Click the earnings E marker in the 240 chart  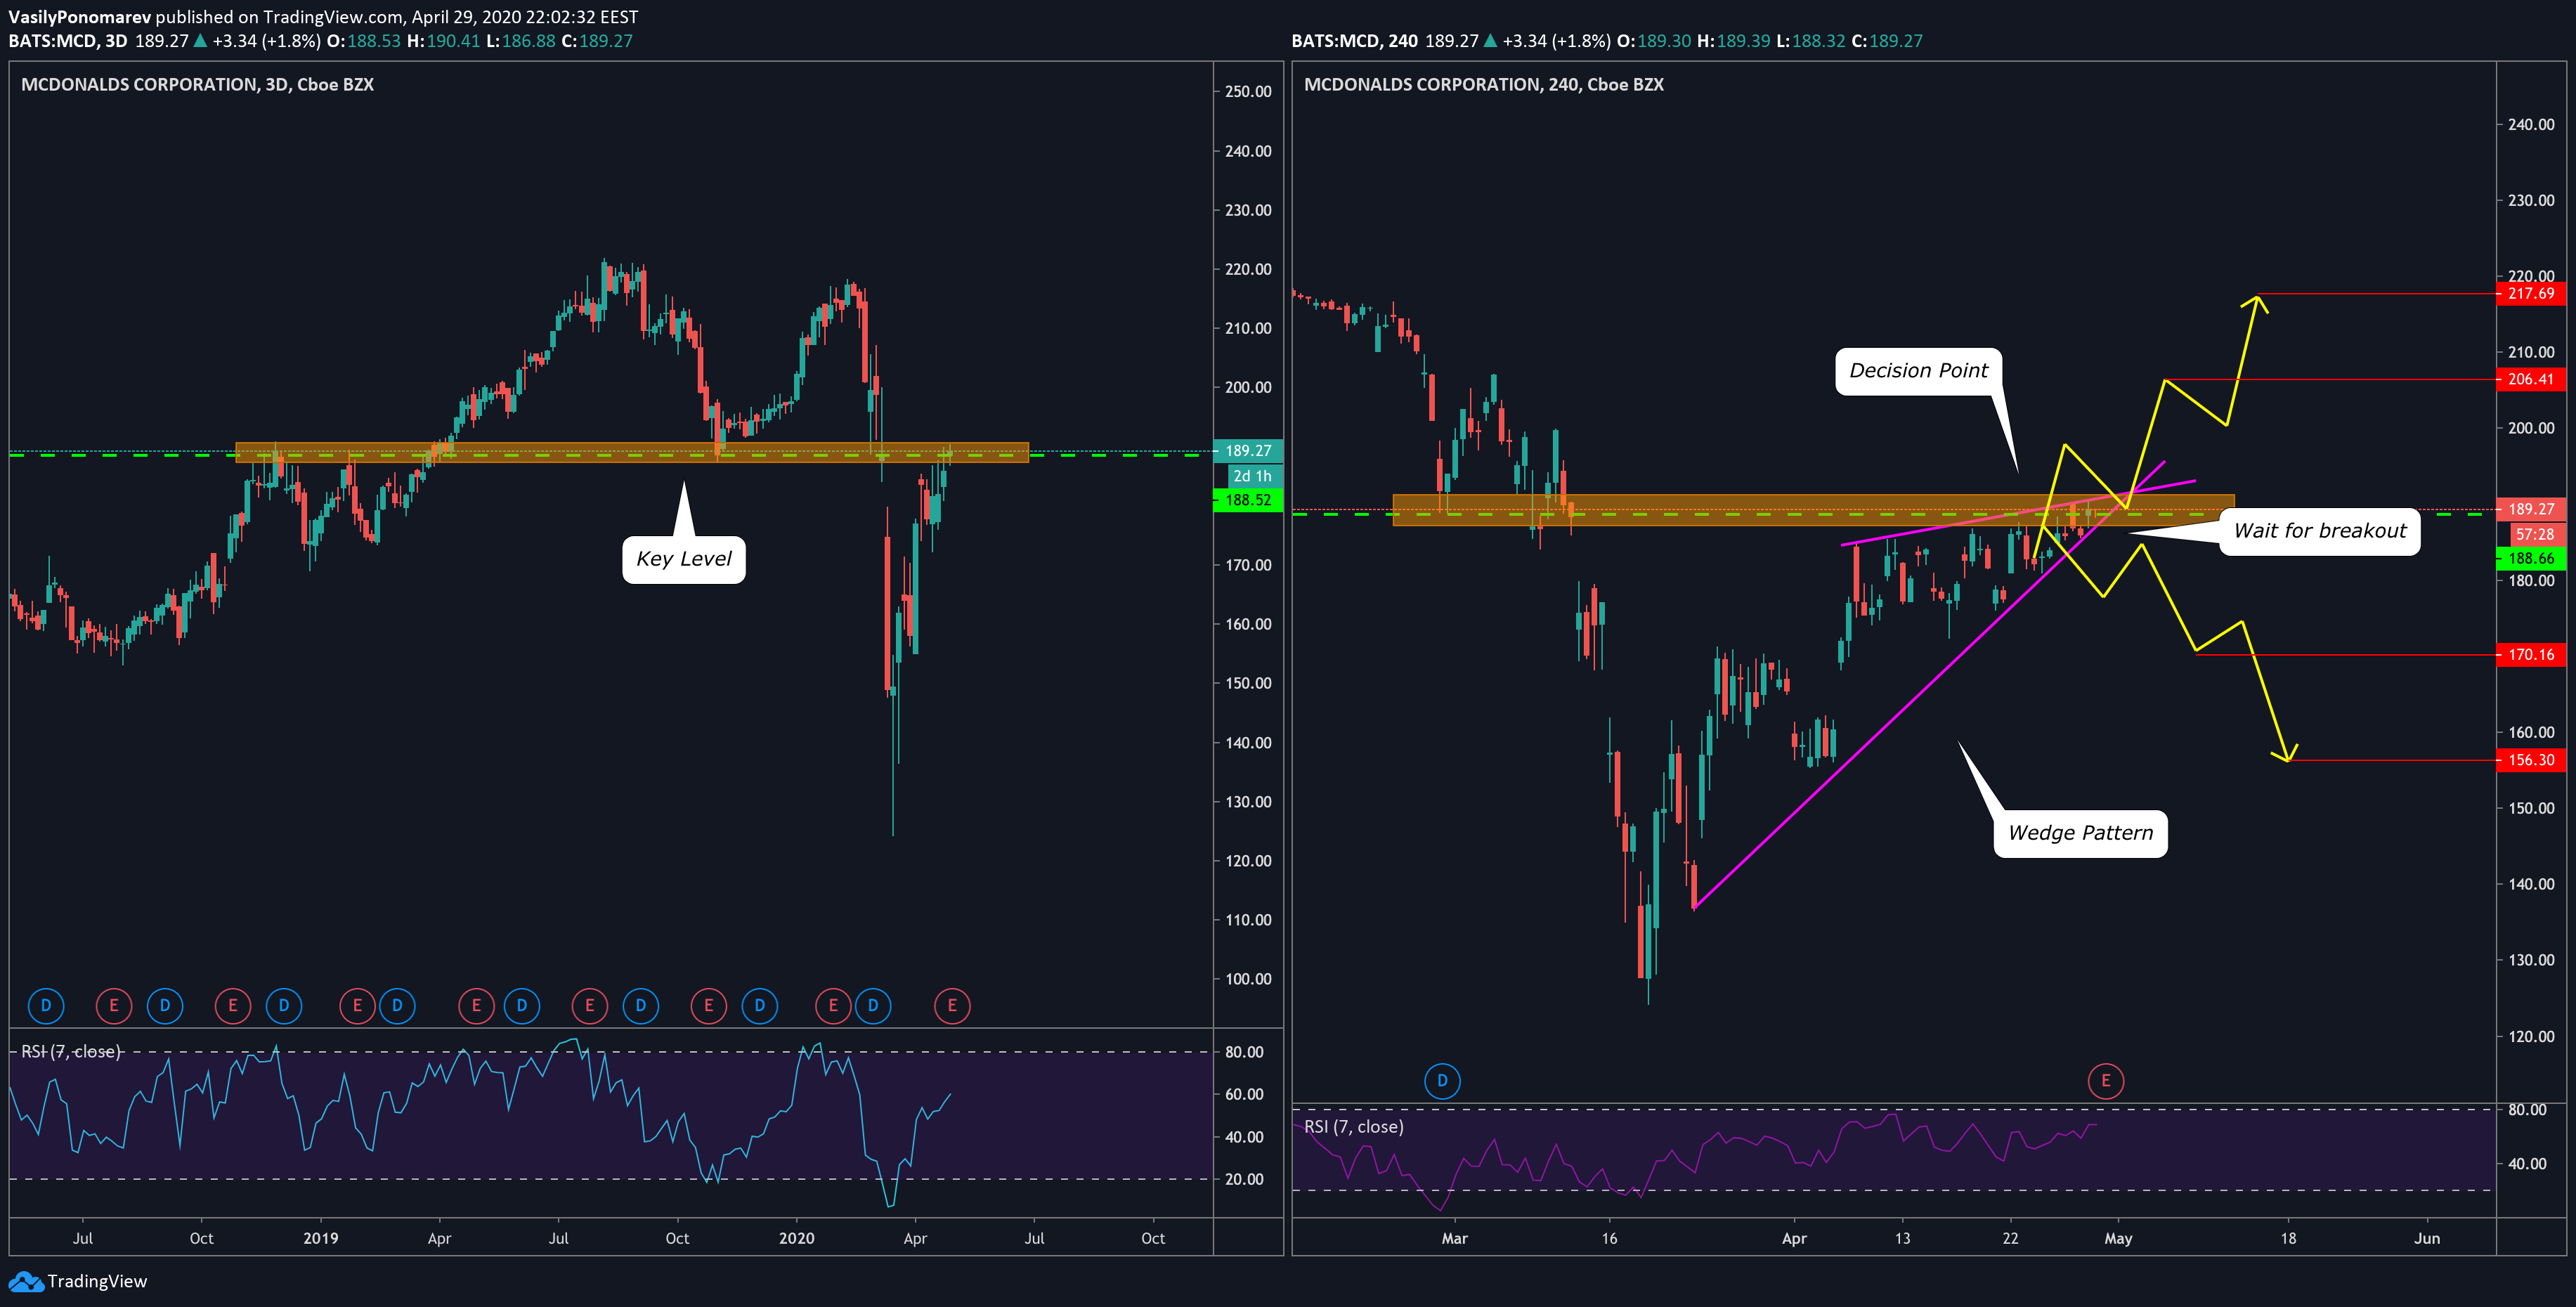2106,1080
